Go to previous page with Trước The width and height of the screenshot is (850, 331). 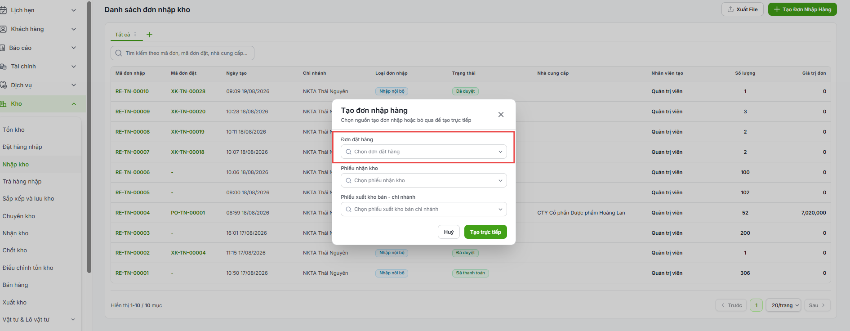(731, 305)
